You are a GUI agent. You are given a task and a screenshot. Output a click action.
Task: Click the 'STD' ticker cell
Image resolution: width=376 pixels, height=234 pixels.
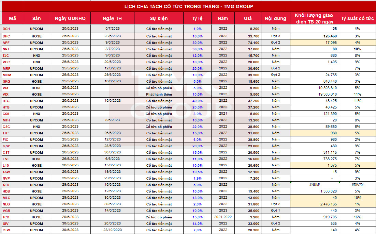[13, 185]
